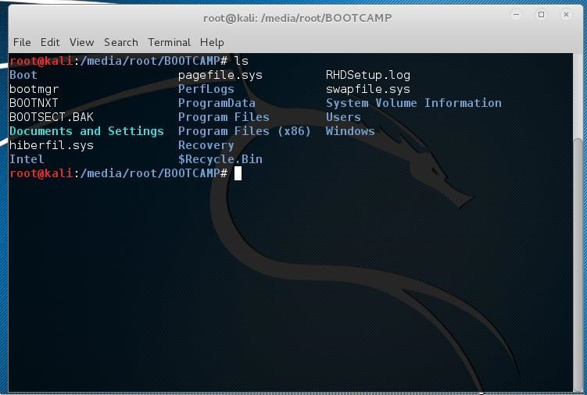Open the File menu
This screenshot has height=395, width=587.
click(22, 42)
